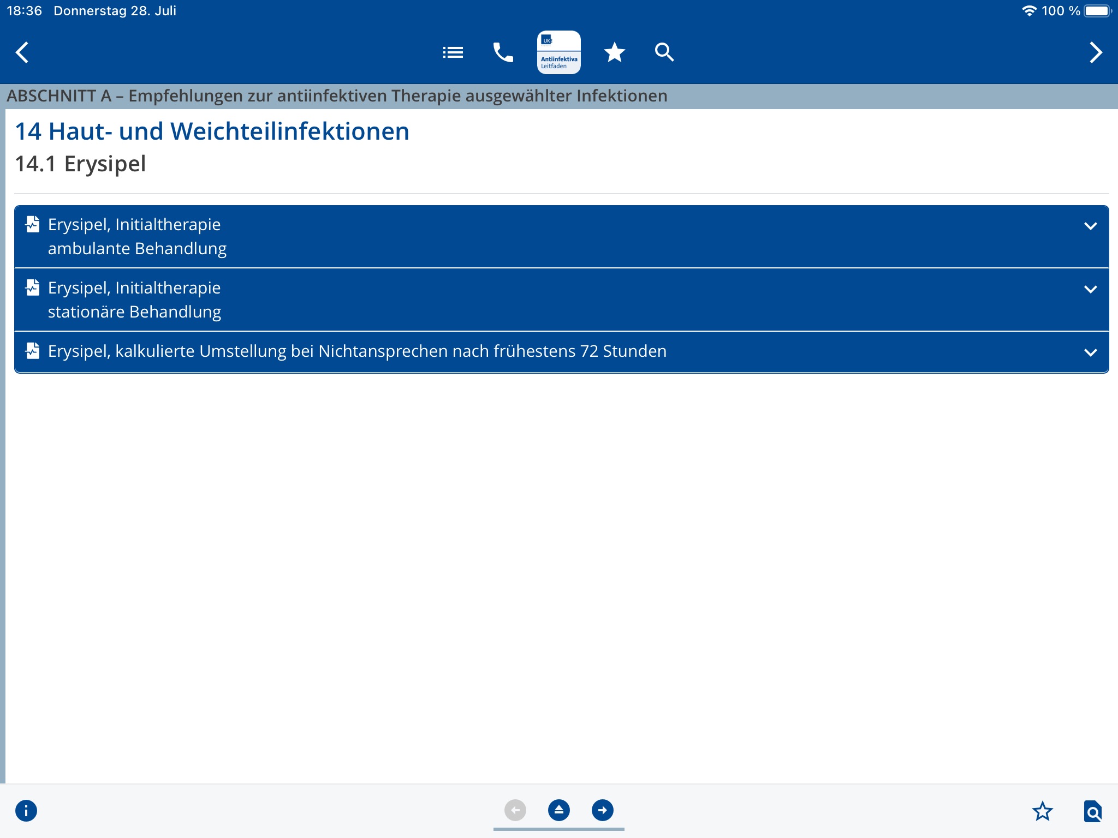Image resolution: width=1118 pixels, height=838 pixels.
Task: Open the table of contents list icon
Action: (453, 52)
